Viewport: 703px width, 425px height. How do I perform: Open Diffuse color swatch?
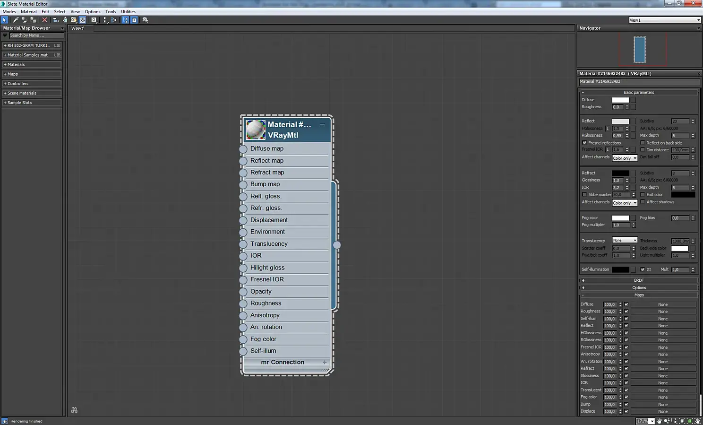click(x=620, y=100)
